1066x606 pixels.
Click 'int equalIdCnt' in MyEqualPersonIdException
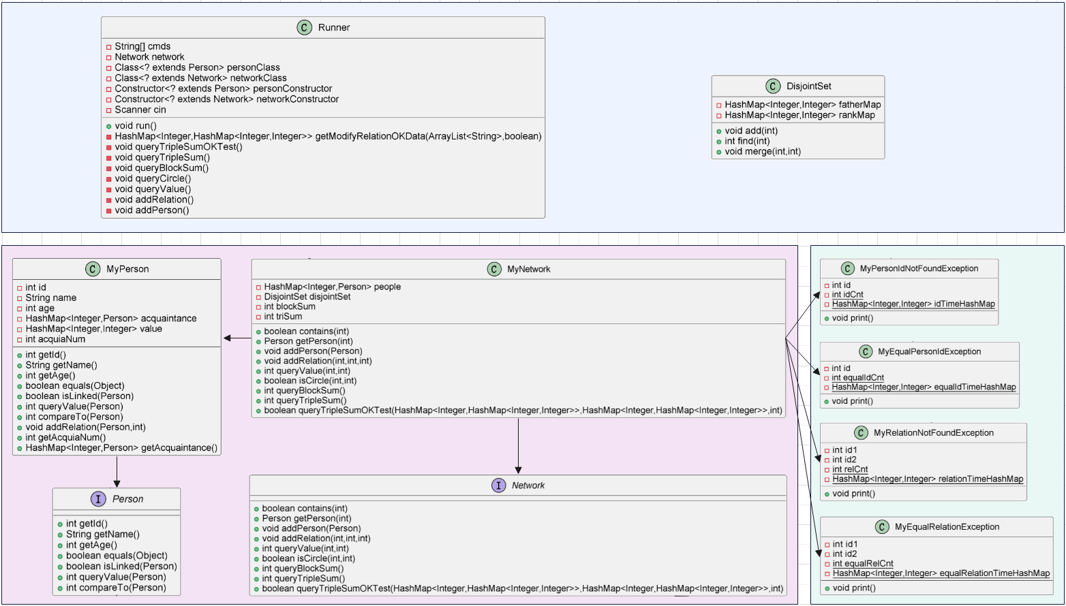coord(857,378)
